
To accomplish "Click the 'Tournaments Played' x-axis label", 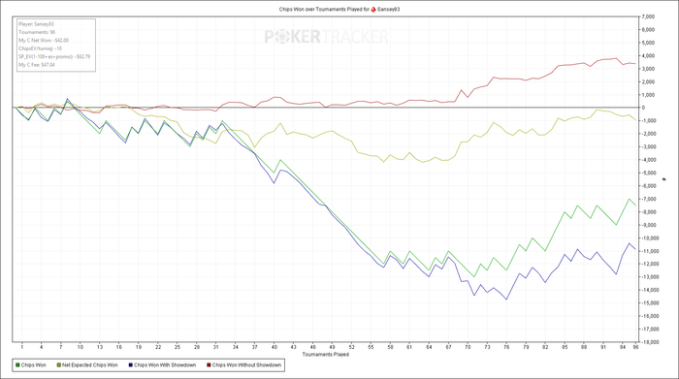I will [325, 355].
